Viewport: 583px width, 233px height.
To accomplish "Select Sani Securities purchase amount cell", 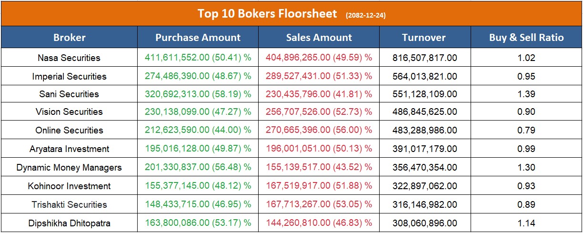I will (x=198, y=94).
